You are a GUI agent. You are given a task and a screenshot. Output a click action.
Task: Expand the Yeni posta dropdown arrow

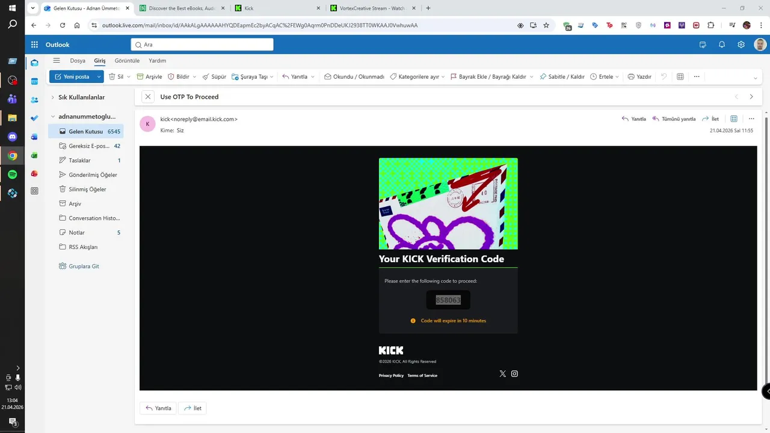99,76
